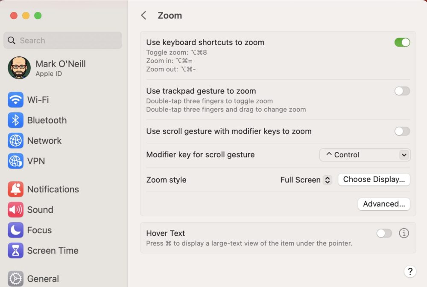Click the Network globe icon
Viewport: 427px width, 287px height.
(x=15, y=141)
